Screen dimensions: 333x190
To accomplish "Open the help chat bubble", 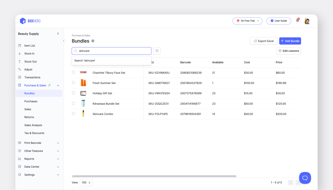I will [x=305, y=178].
